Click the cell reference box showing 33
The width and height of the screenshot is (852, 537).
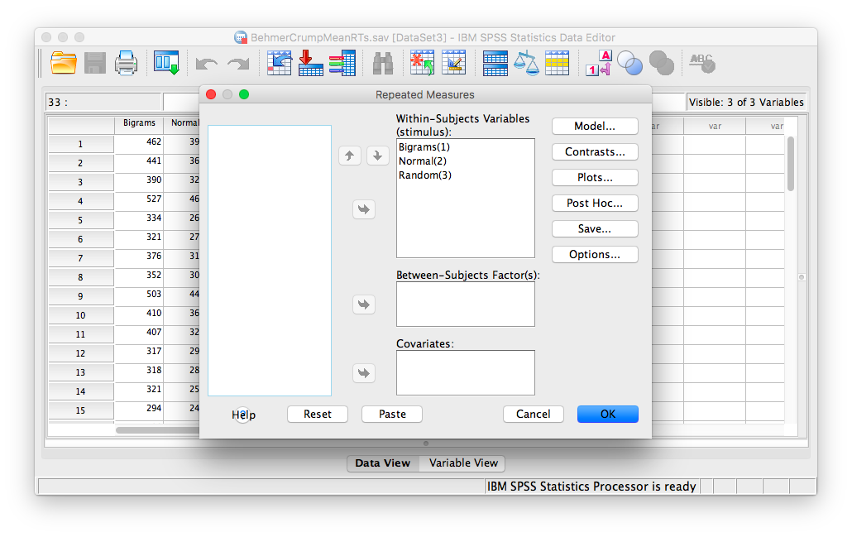[104, 102]
